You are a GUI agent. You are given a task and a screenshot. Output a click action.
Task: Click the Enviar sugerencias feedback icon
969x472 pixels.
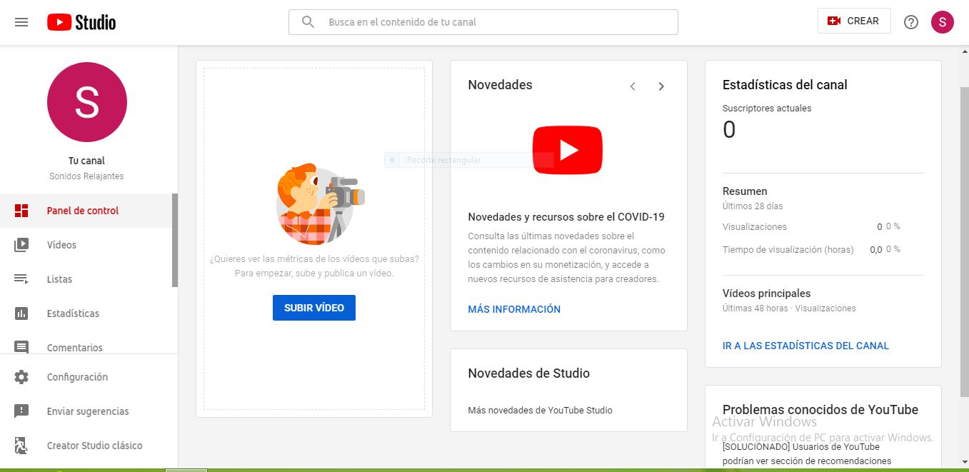coord(21,411)
